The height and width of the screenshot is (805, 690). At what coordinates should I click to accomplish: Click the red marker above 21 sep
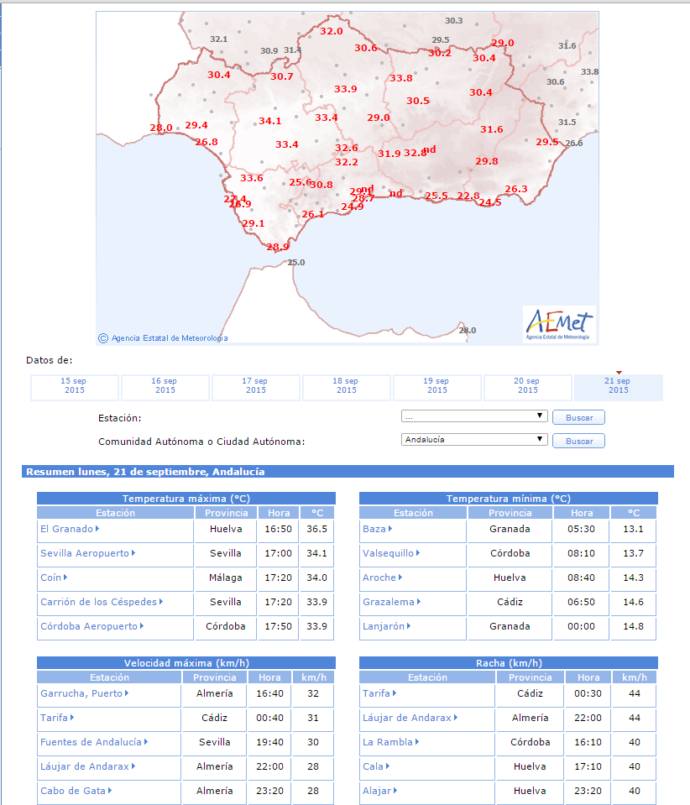tap(619, 372)
